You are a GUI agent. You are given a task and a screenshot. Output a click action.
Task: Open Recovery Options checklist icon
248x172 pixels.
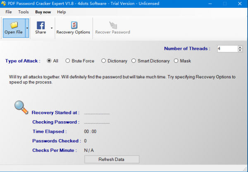click(x=74, y=25)
